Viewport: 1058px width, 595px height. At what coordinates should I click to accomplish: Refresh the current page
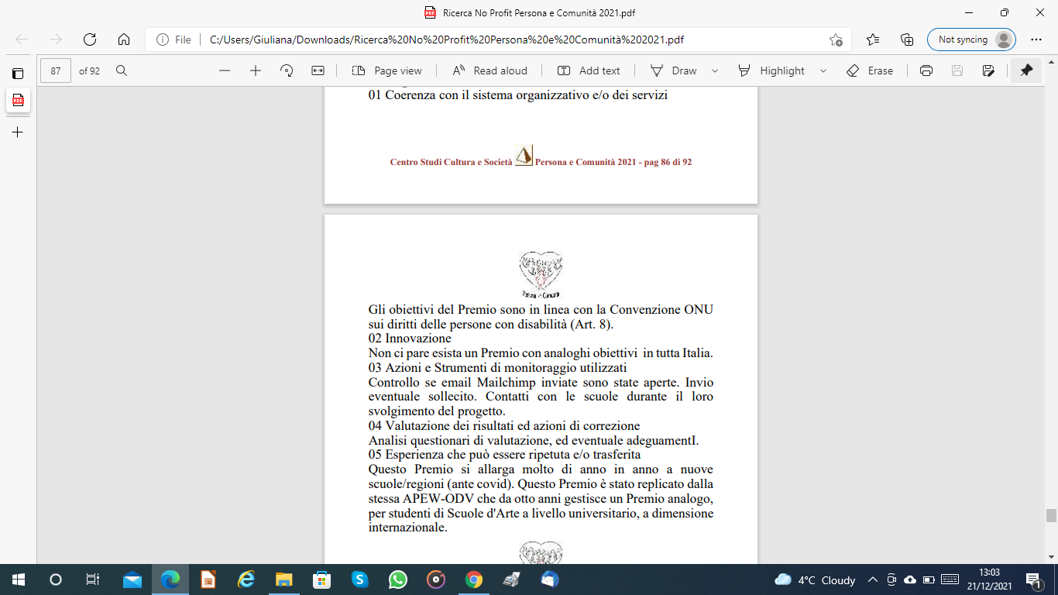point(90,40)
